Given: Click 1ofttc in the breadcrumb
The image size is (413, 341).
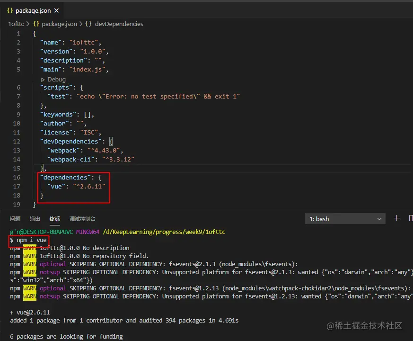Looking at the screenshot, I should 16,24.
